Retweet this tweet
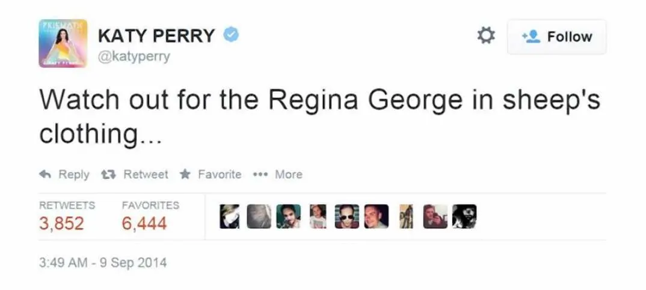 [x=135, y=174]
